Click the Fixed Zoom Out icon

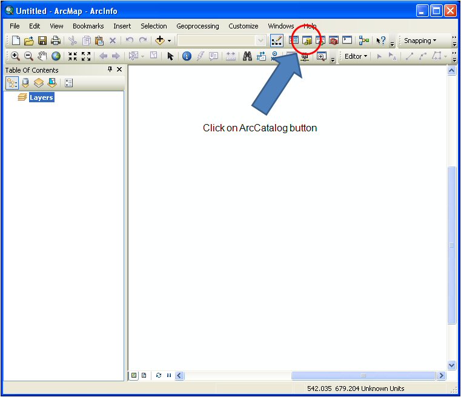point(86,56)
